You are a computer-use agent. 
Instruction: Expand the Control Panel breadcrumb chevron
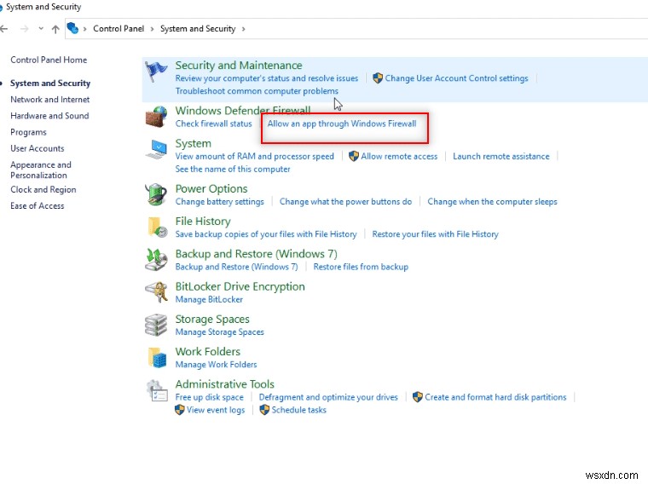(153, 29)
